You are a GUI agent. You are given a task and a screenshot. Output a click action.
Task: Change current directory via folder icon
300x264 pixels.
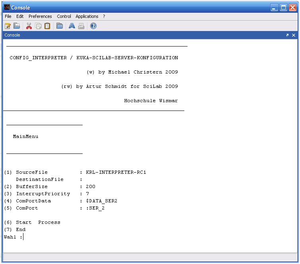[x=60, y=26]
